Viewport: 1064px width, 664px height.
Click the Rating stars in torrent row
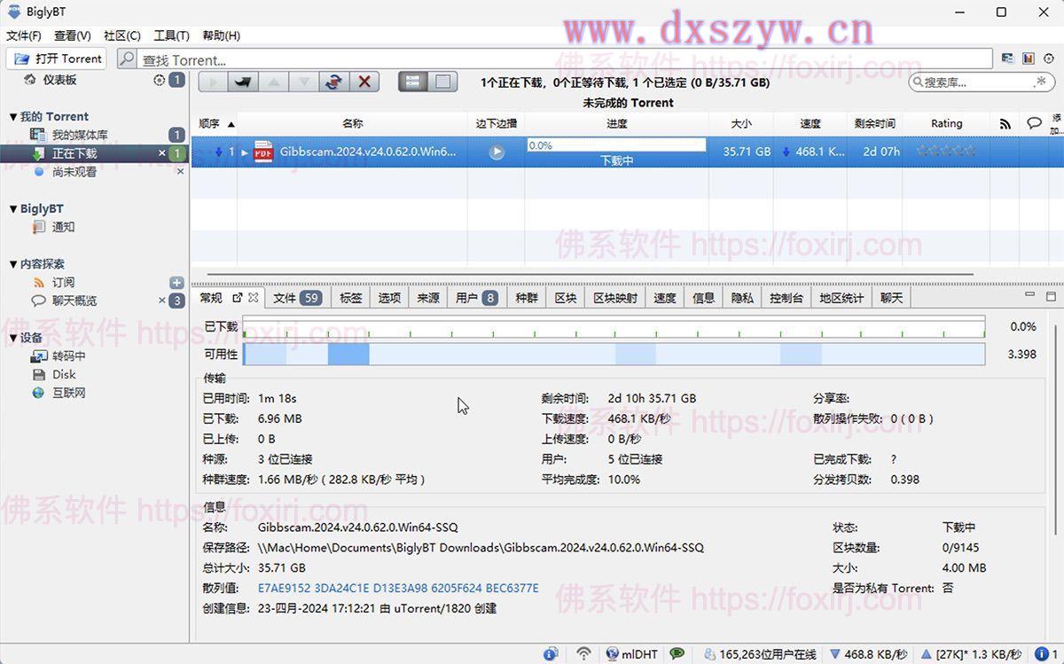946,152
